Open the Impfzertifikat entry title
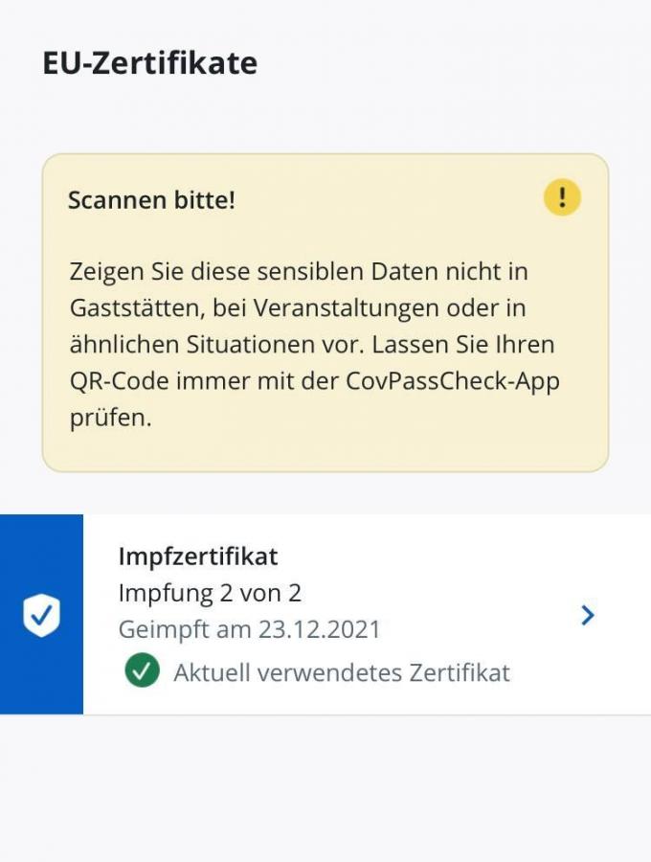The height and width of the screenshot is (862, 651). 198,556
